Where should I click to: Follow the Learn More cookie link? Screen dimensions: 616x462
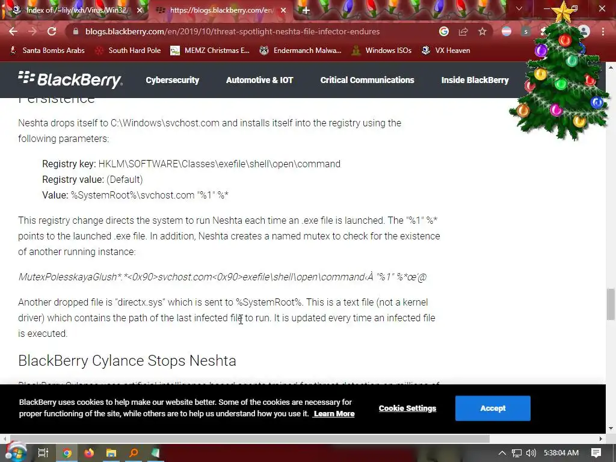(x=334, y=414)
